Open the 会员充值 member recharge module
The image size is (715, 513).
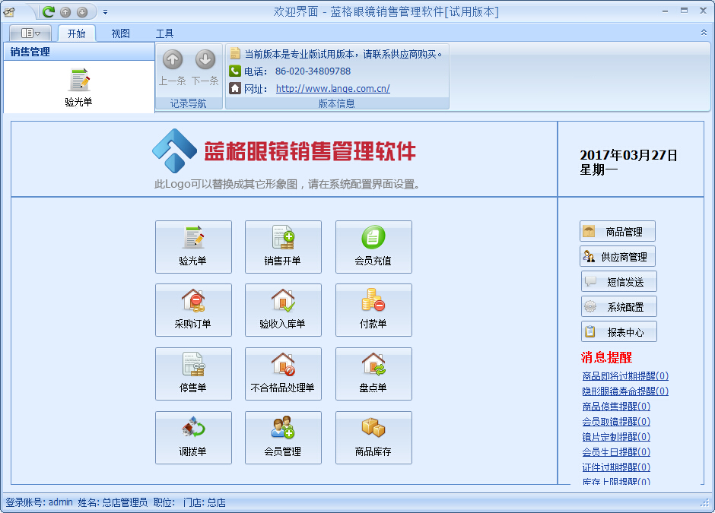coord(373,247)
